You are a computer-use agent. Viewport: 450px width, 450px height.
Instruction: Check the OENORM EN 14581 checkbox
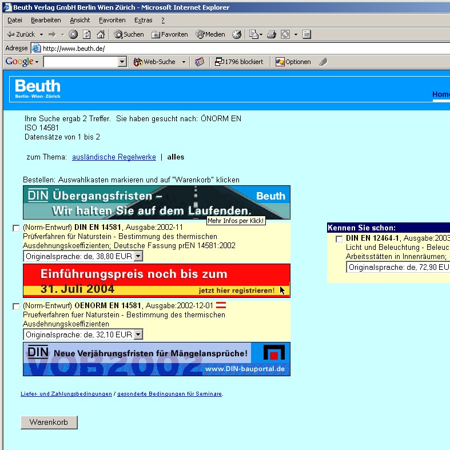[16, 306]
